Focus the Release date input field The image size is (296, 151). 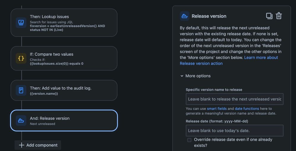pos(234,131)
